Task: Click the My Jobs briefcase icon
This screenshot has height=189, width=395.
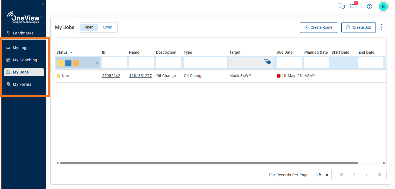Action: pos(8,72)
